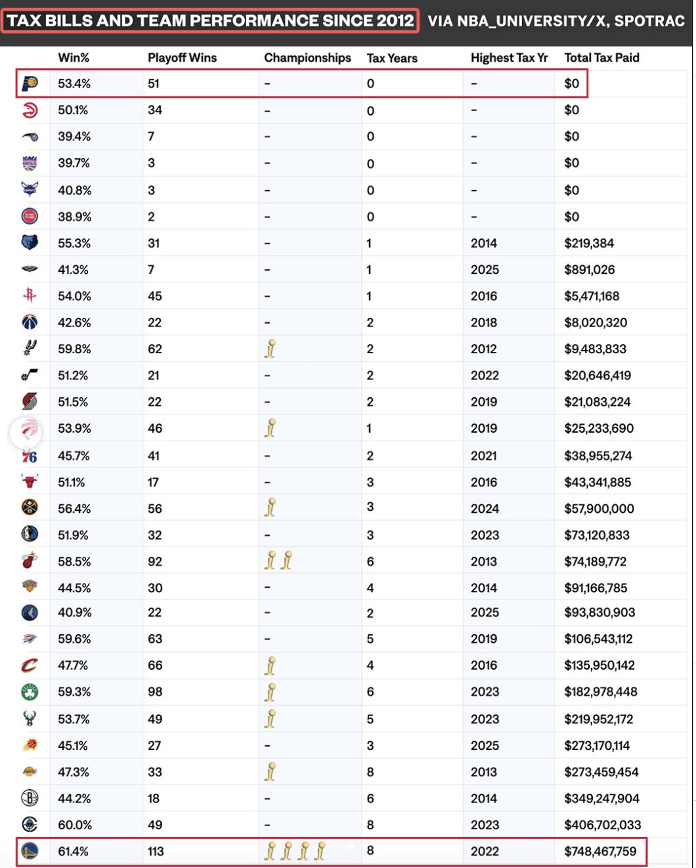Sort by the Win% column header
696x868 pixels.
(74, 58)
